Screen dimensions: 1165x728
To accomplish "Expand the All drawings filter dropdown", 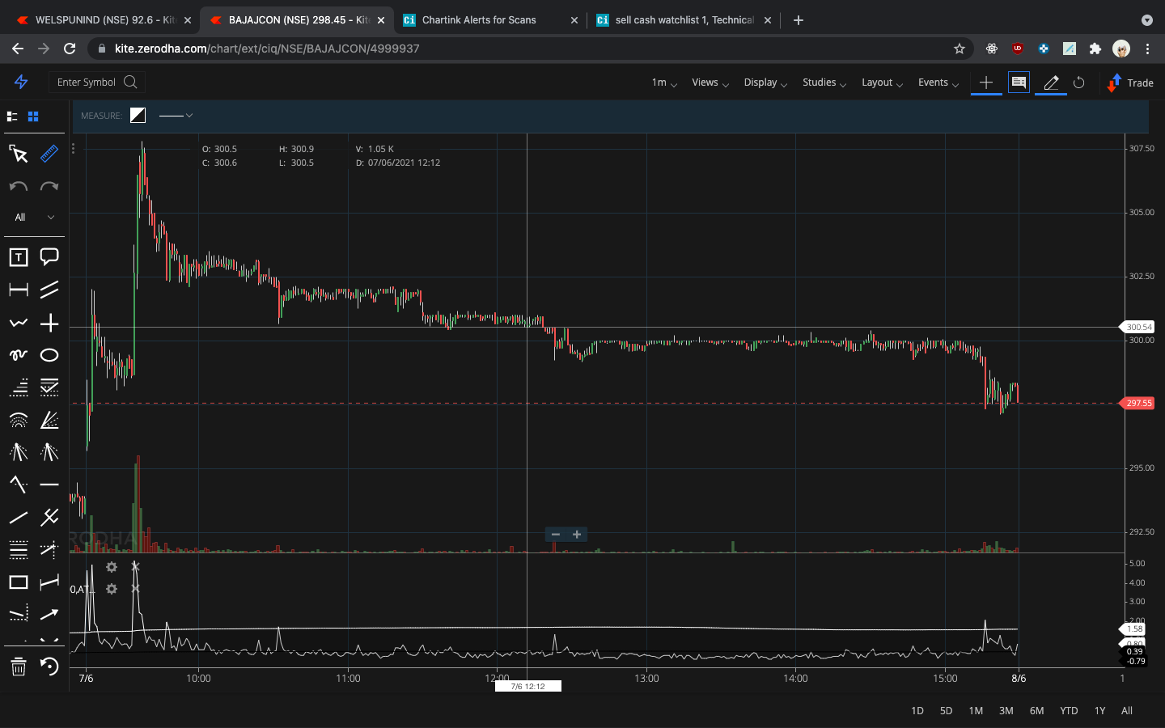I will [x=33, y=217].
